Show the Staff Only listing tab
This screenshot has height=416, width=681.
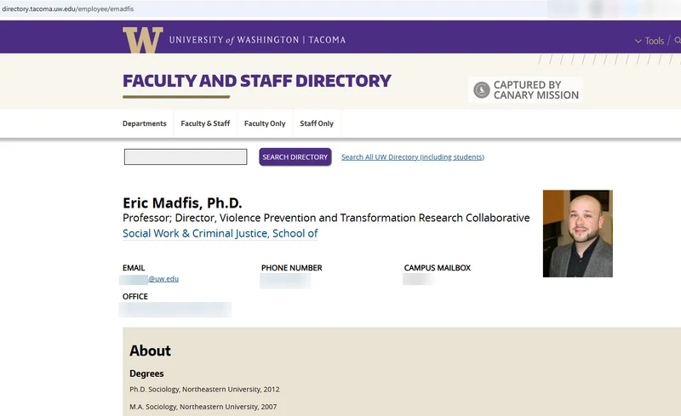(317, 123)
